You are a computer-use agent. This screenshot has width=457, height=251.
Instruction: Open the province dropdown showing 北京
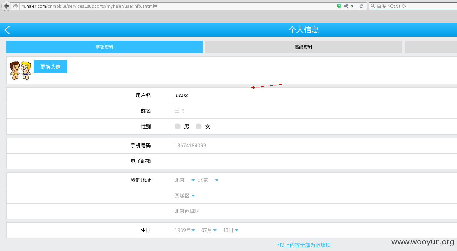click(x=185, y=180)
